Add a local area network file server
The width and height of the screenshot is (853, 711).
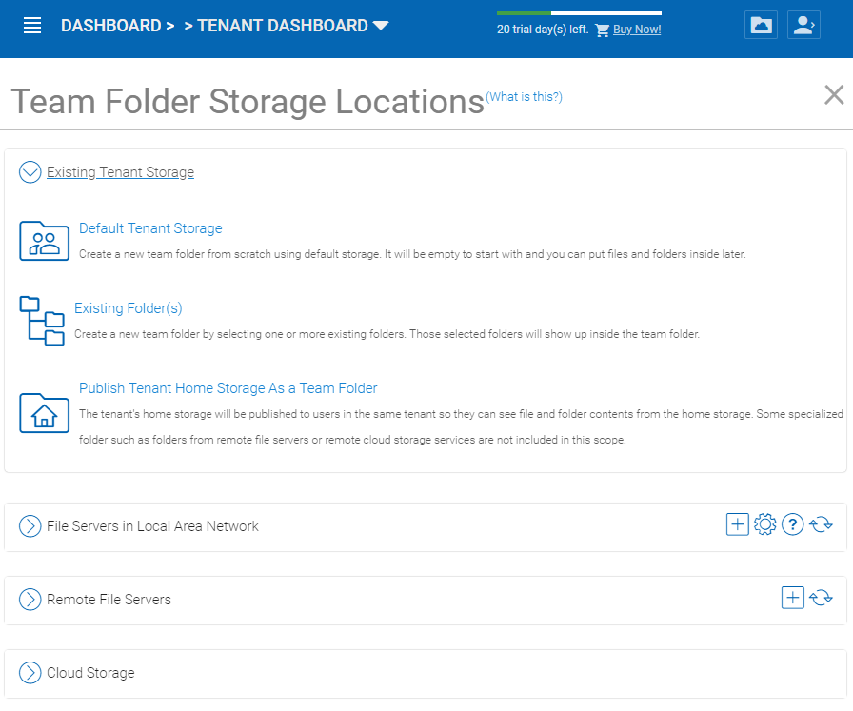737,524
